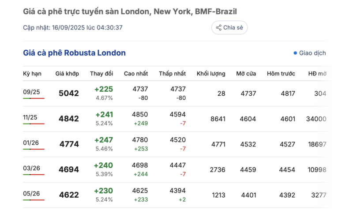The width and height of the screenshot is (353, 214).
Task: Click the Kỳ hạn column header
Action: (32, 74)
